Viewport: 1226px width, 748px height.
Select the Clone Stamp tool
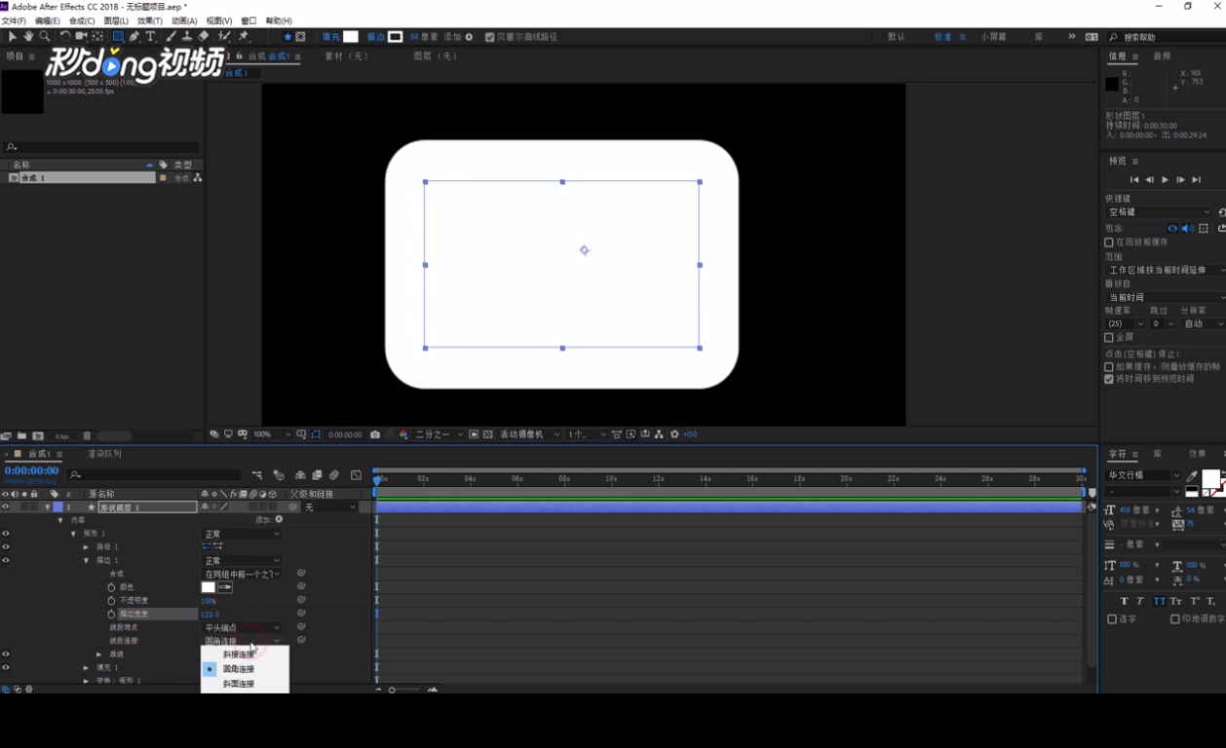pyautogui.click(x=187, y=37)
